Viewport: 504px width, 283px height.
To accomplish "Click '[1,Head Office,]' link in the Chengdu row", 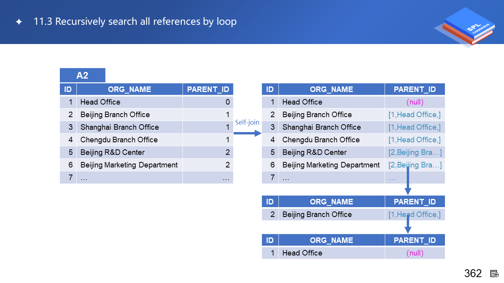I will click(414, 140).
